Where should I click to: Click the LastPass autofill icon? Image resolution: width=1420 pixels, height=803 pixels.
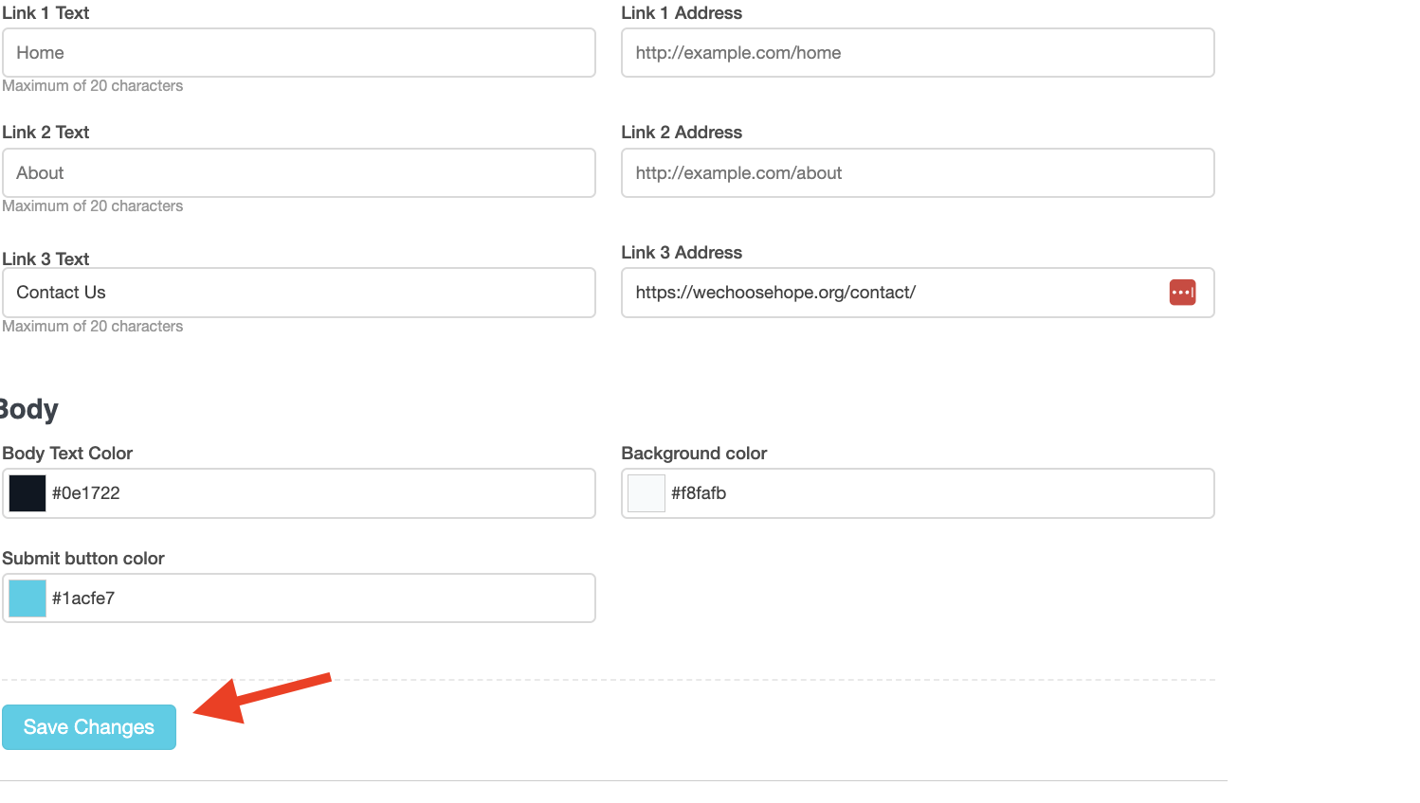pos(1182,293)
